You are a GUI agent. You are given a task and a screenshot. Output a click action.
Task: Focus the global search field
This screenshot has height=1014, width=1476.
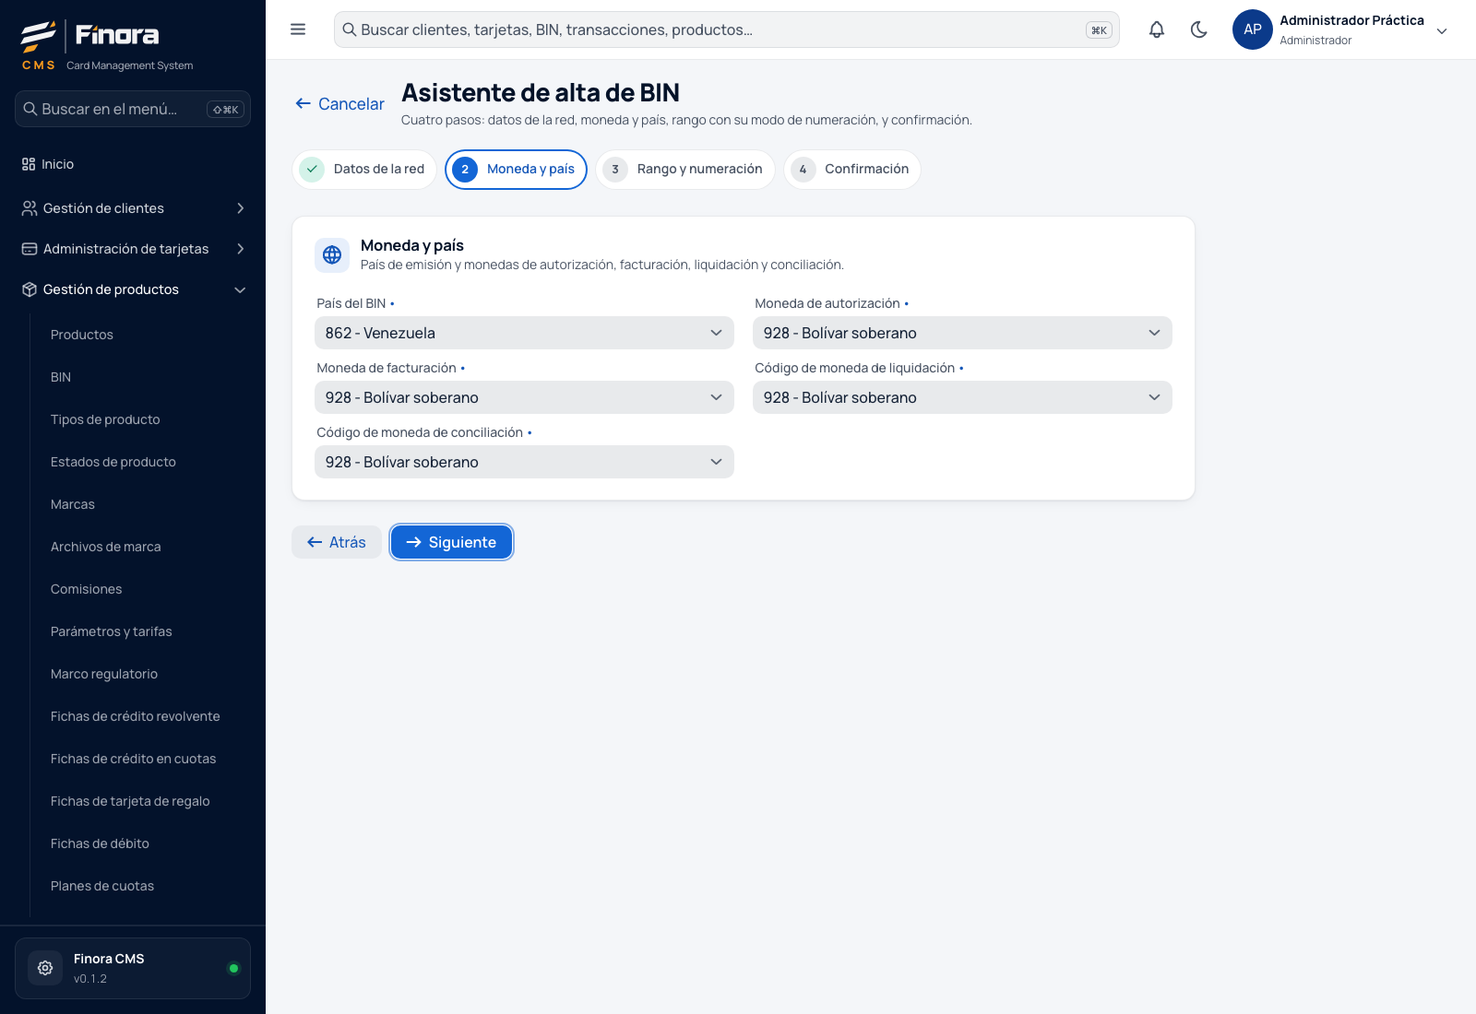[x=727, y=29]
